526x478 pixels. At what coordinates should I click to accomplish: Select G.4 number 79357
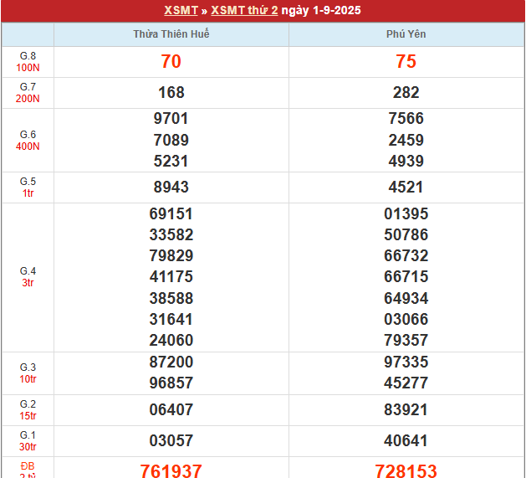[406, 340]
